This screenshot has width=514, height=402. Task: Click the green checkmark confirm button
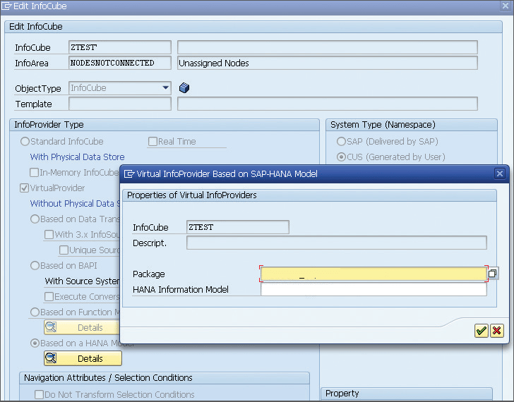482,331
